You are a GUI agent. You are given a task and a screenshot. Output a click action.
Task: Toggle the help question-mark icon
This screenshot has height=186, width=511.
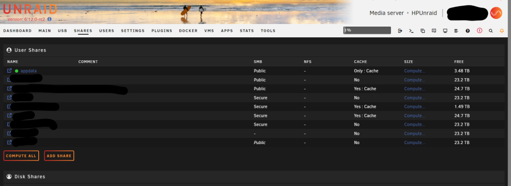pos(468,31)
